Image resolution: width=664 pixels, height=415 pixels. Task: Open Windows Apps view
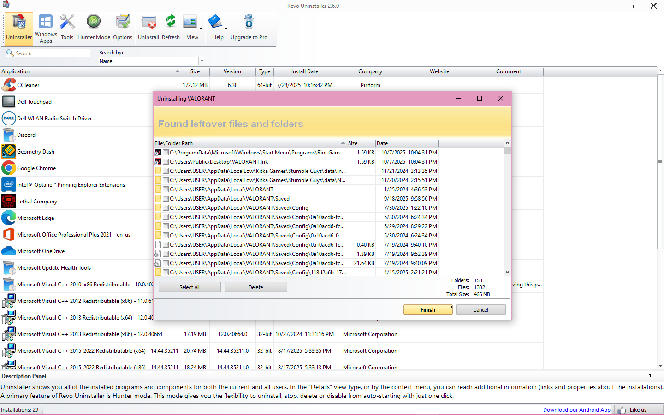coord(46,29)
